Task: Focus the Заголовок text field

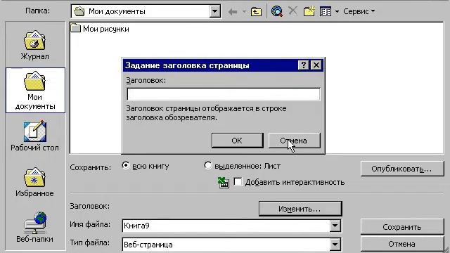Action: pyautogui.click(x=224, y=94)
